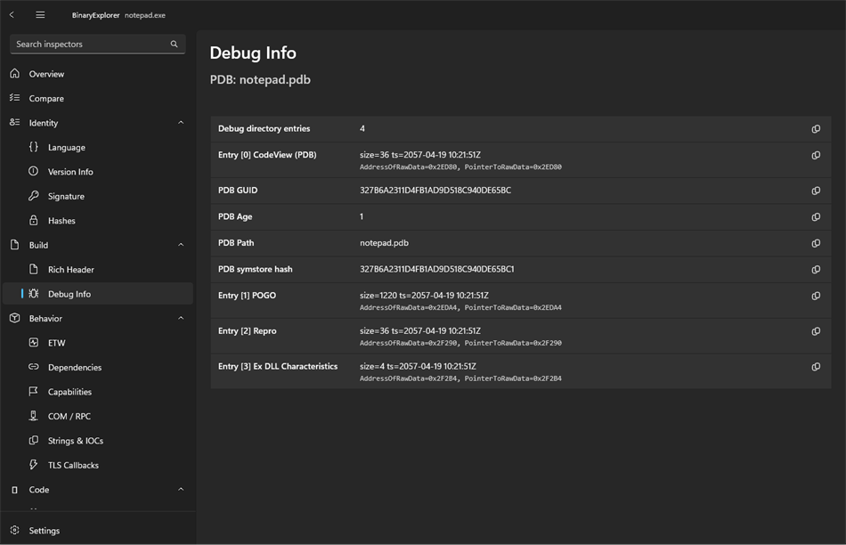Click the Version Info circle icon
846x545 pixels.
[34, 171]
